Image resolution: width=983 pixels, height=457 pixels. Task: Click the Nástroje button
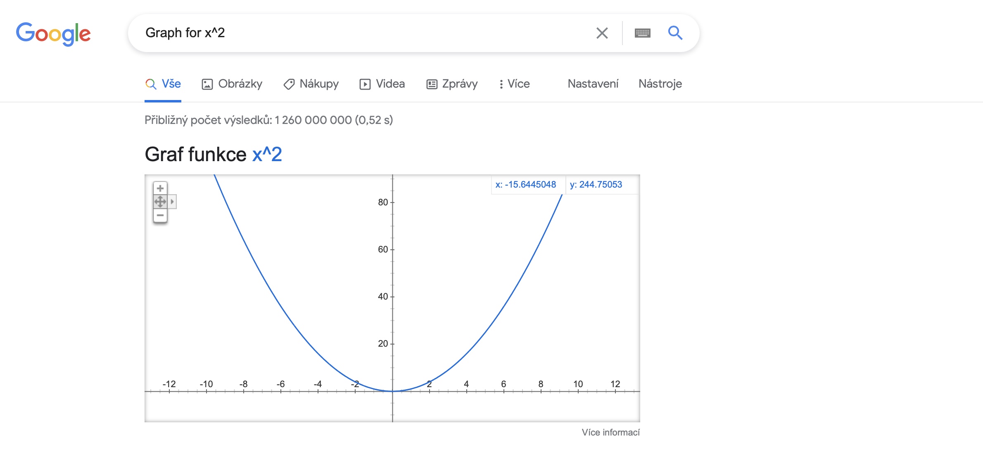(x=660, y=84)
